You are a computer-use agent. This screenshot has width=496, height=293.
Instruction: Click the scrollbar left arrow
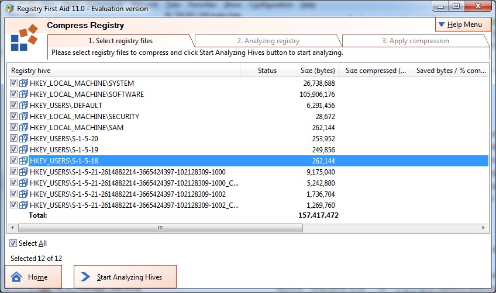[12, 228]
